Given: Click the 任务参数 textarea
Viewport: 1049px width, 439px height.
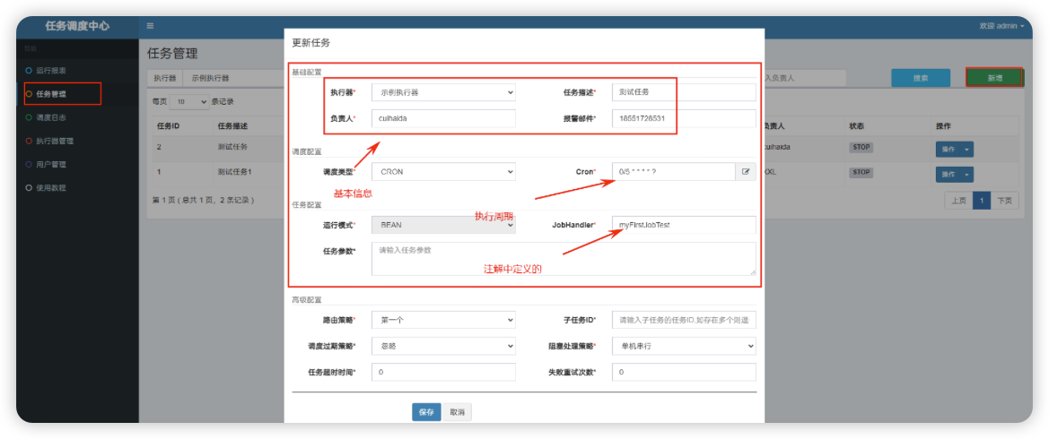Looking at the screenshot, I should (564, 259).
